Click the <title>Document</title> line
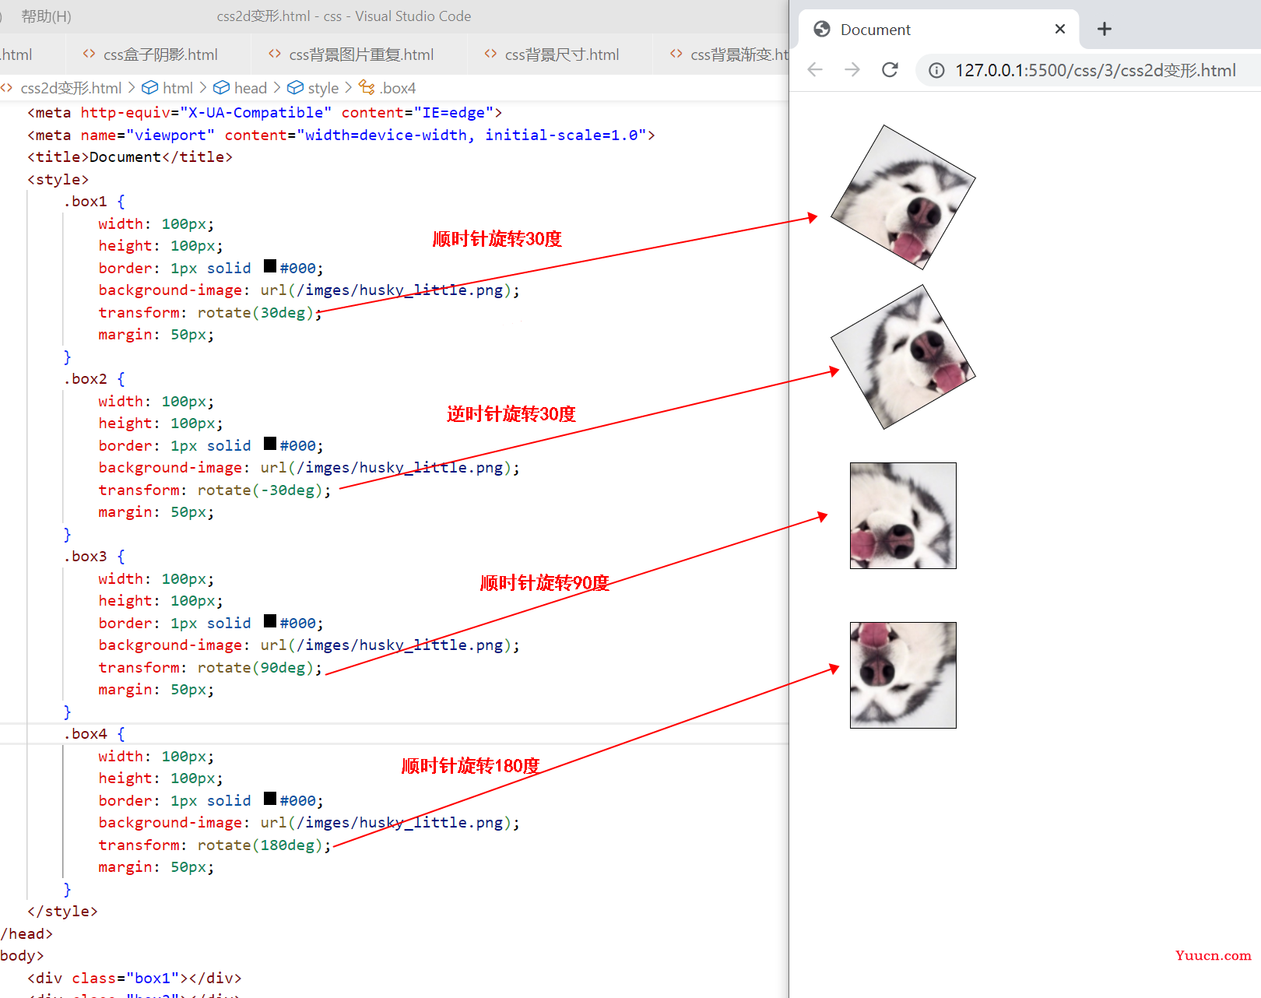 [x=130, y=157]
